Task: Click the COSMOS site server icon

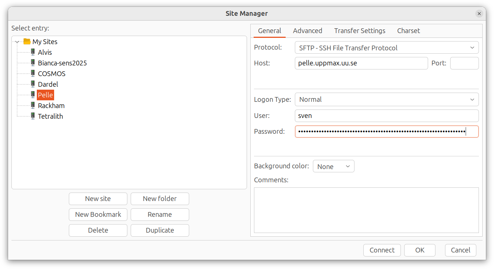Action: tap(33, 73)
